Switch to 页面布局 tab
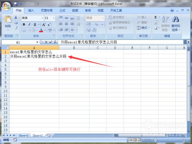The image size is (192, 144). (x=47, y=11)
